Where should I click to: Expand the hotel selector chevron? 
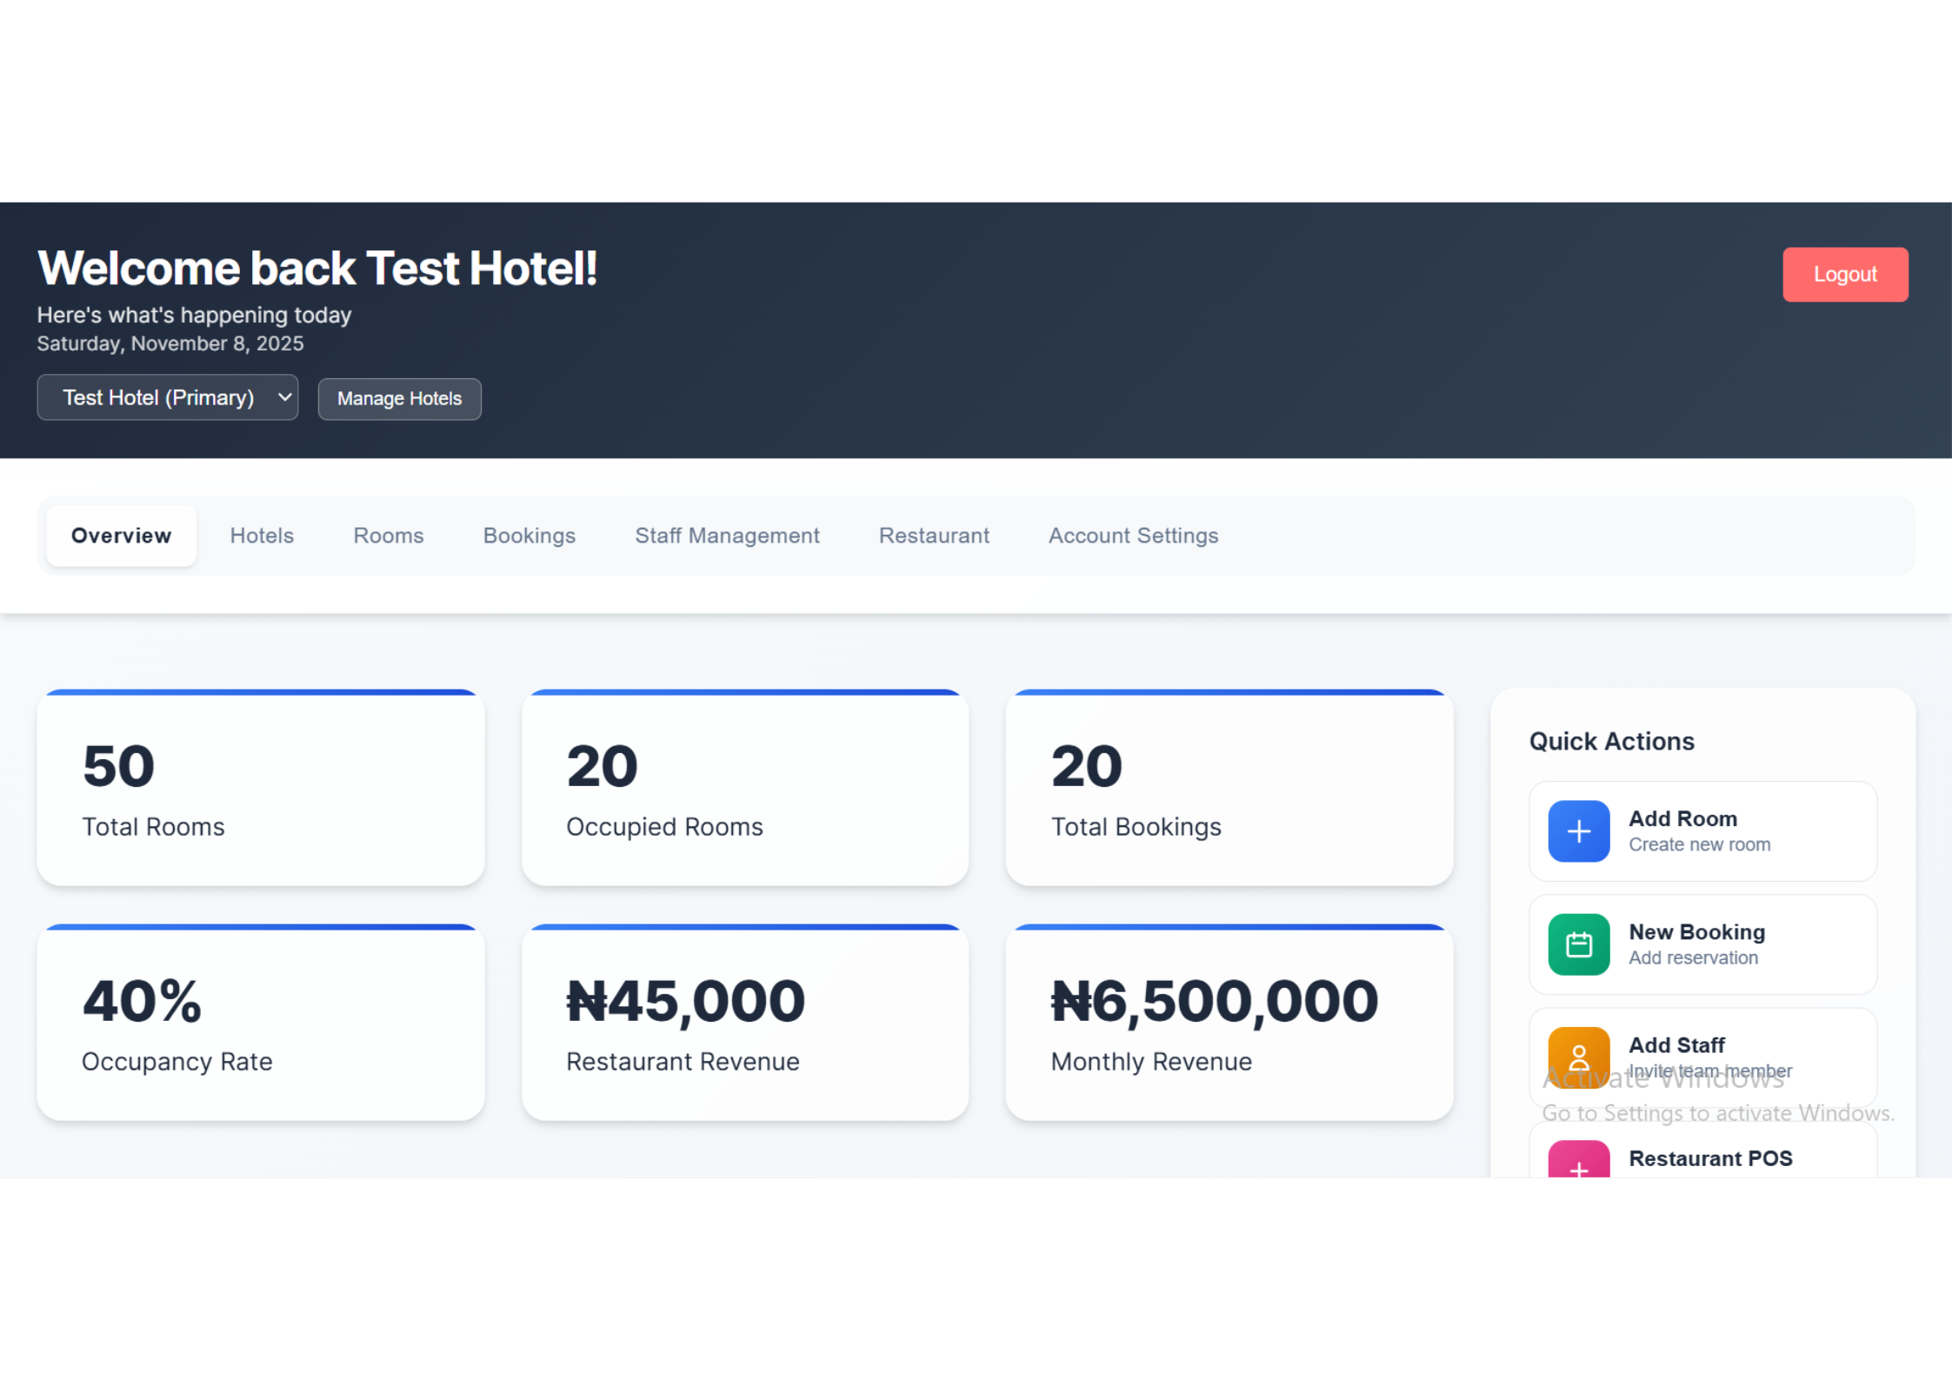[283, 397]
